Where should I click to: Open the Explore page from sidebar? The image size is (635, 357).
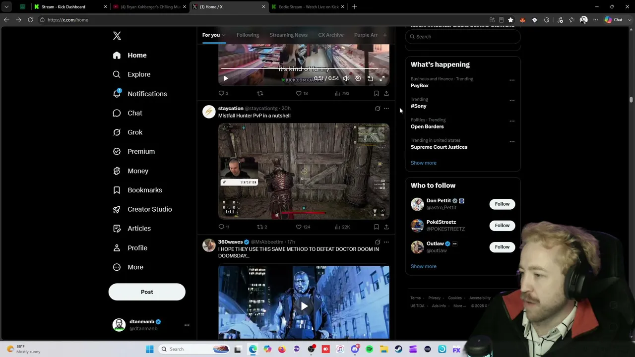pos(131,74)
